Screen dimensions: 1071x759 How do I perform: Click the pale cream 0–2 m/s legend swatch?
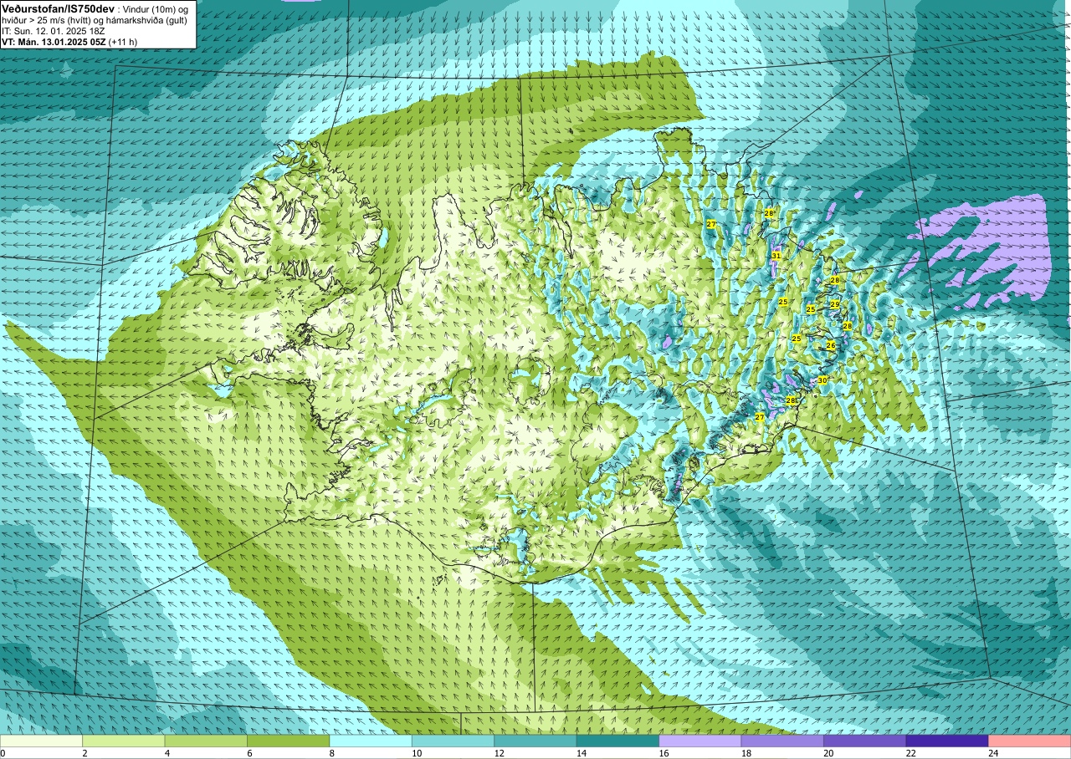[41, 741]
